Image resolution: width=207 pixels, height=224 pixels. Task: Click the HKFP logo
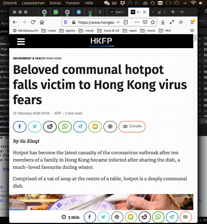(x=101, y=41)
